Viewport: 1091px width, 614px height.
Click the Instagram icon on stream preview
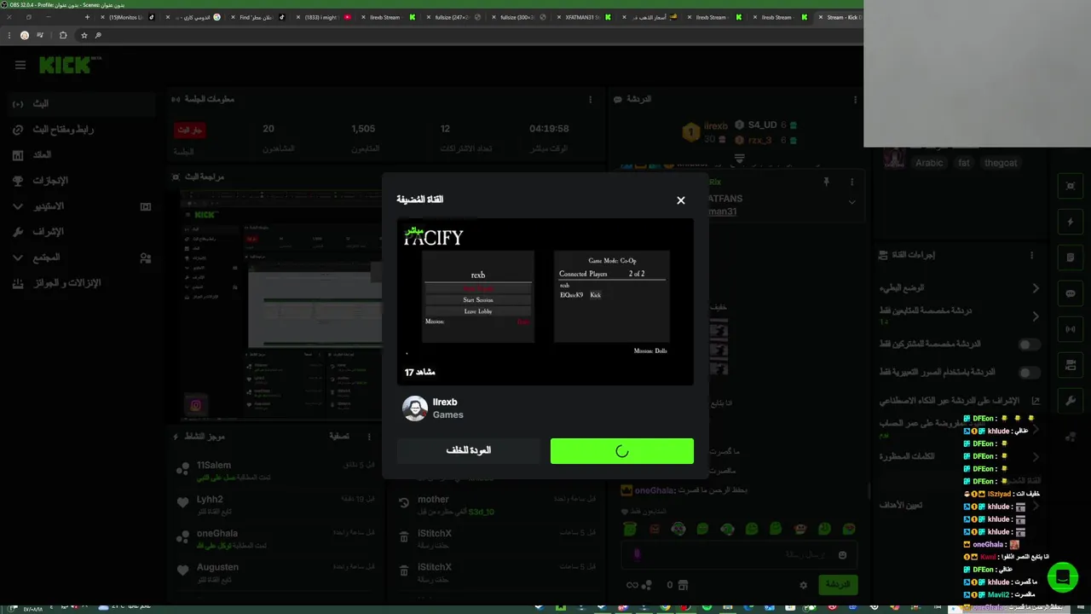coord(195,406)
